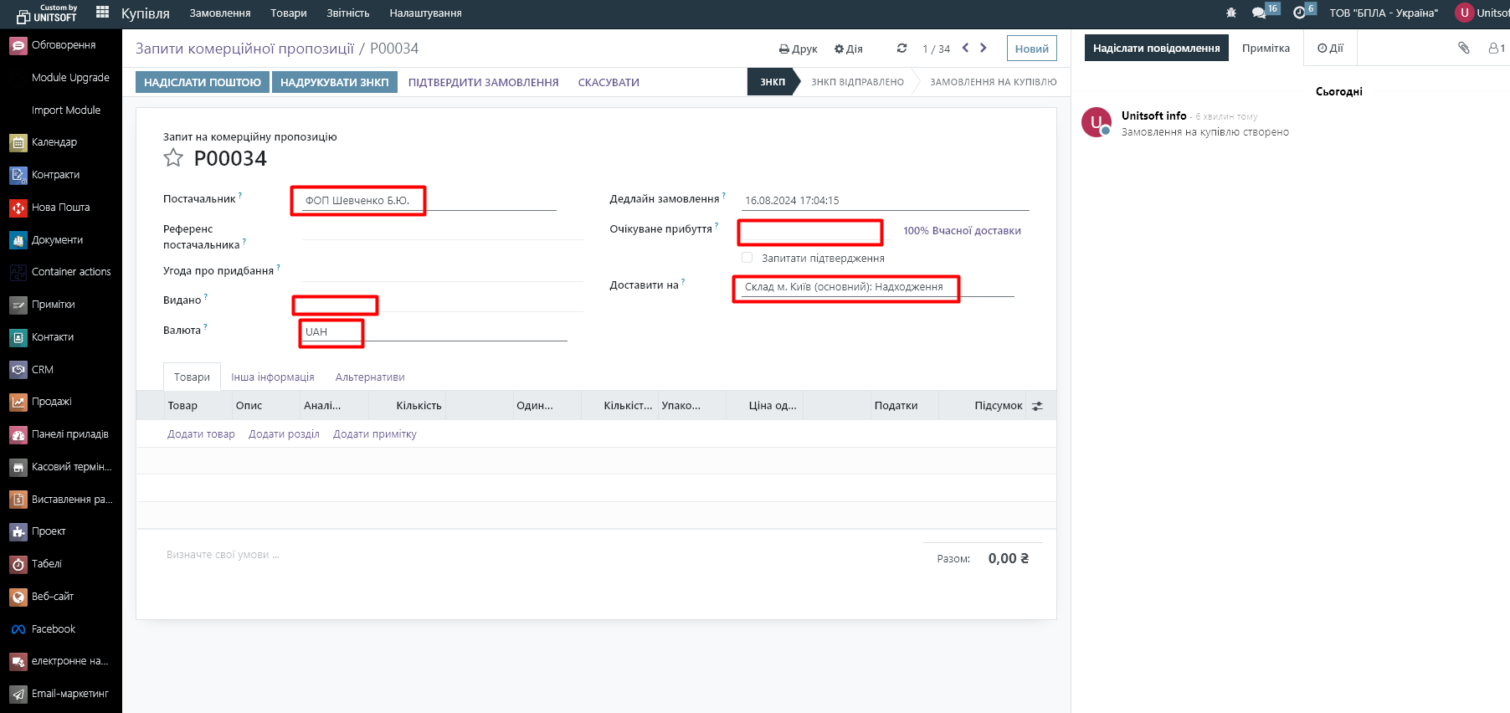Image resolution: width=1510 pixels, height=713 pixels.
Task: Click the Додати товар link
Action: [201, 434]
